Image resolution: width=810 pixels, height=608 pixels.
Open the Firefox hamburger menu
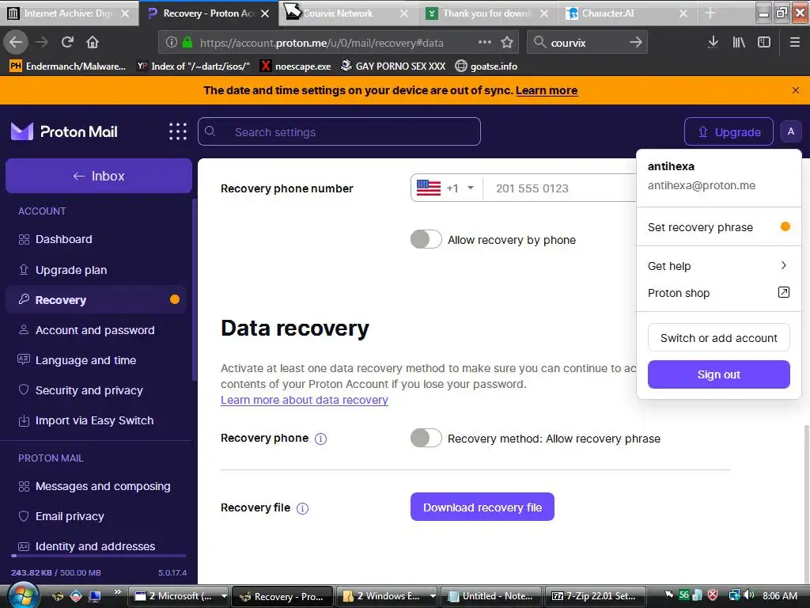794,43
